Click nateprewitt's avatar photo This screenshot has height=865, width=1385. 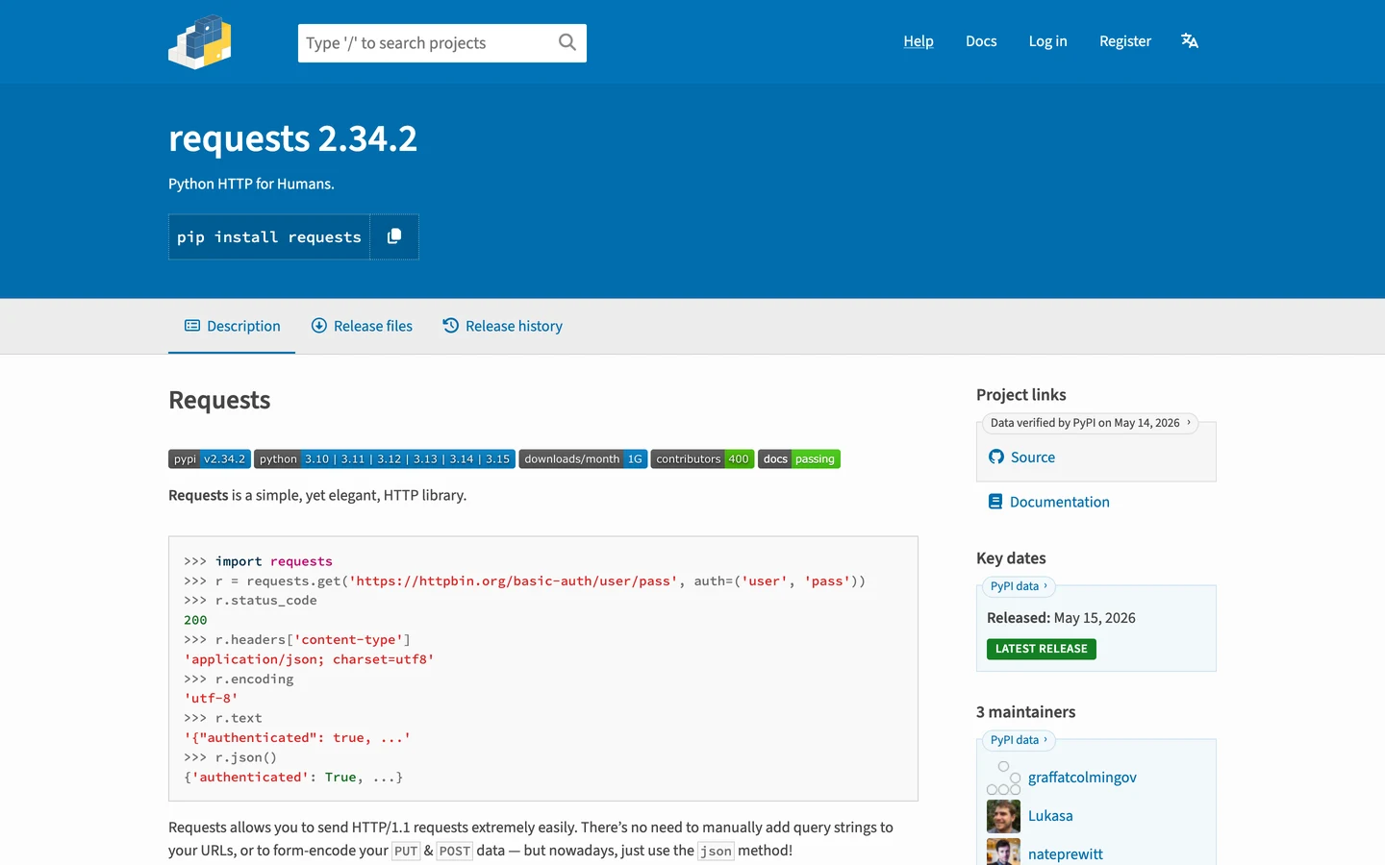coord(1003,852)
